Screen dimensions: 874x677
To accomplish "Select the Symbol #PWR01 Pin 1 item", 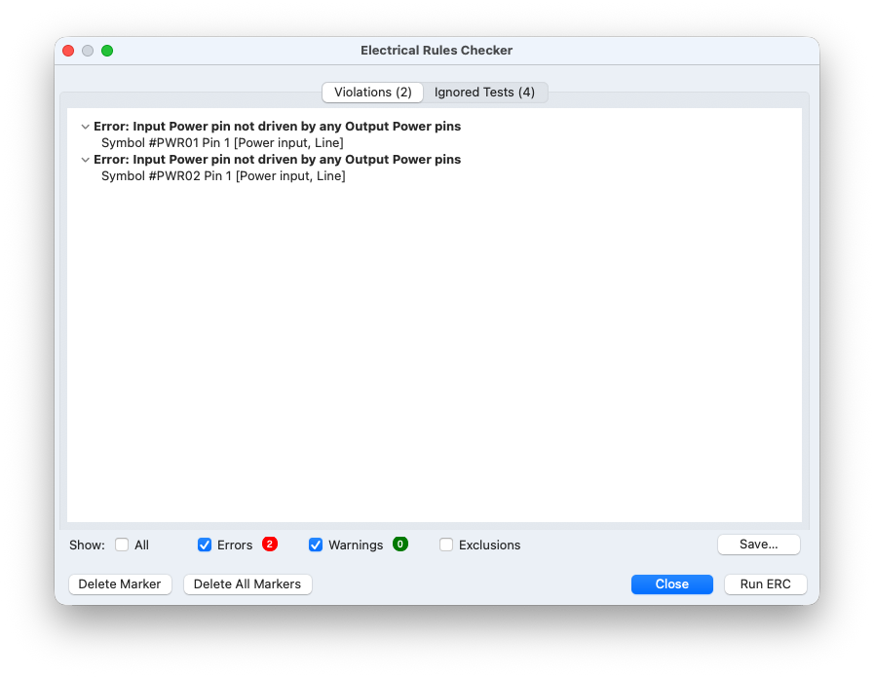I will pos(222,143).
